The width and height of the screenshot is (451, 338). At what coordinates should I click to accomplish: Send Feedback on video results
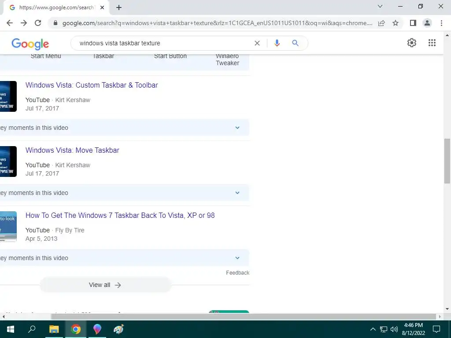(237, 273)
